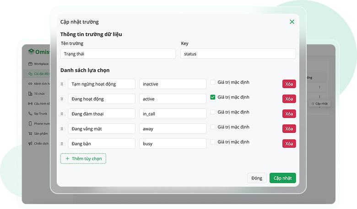
Task: Tick the default value checkbox for busy
Action: tap(213, 142)
